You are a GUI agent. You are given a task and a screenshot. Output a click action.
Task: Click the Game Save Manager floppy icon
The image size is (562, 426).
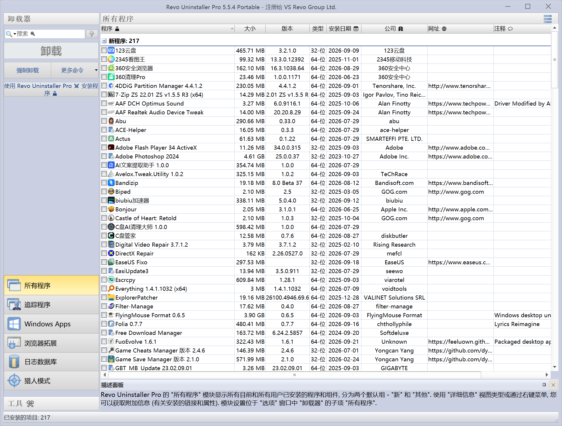(x=111, y=359)
